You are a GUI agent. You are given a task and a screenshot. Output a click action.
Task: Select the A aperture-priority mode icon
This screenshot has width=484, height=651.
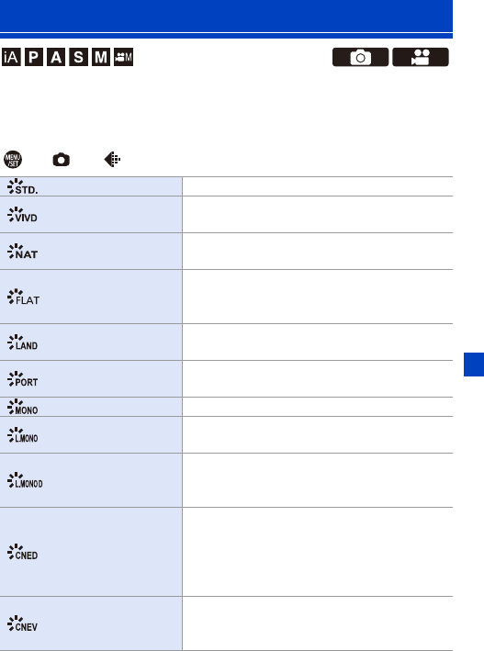[x=56, y=57]
